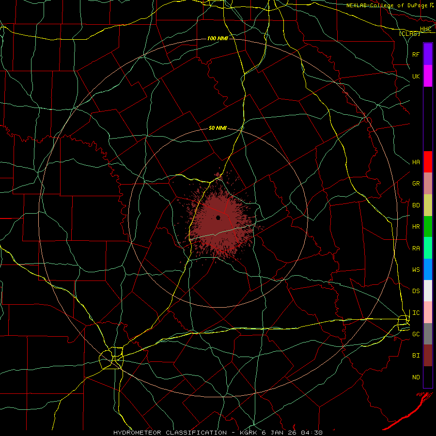Click the WS blue legend swatch
This screenshot has width=436, height=436.
(428, 269)
